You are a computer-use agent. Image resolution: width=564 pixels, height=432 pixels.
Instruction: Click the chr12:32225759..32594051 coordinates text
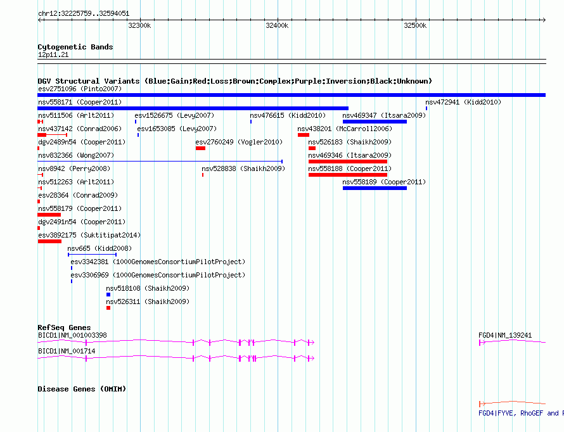[x=84, y=14]
